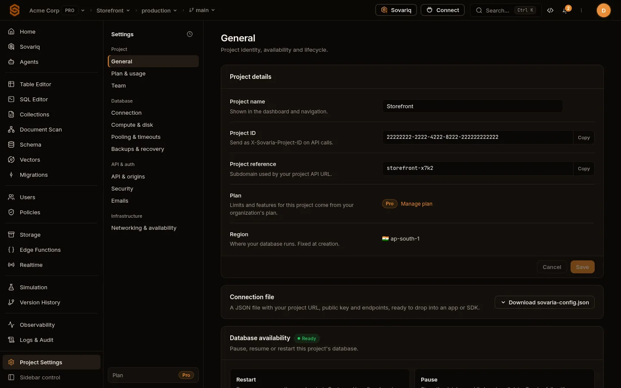
Task: Open the Schema icon
Action: (x=11, y=144)
